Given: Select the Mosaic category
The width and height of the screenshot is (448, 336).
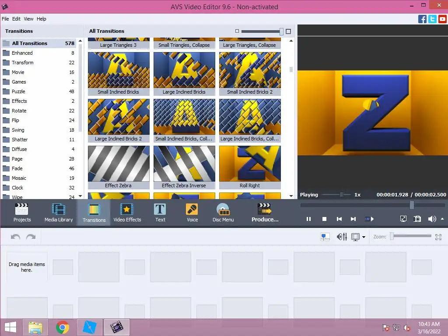Looking at the screenshot, I should point(39,178).
